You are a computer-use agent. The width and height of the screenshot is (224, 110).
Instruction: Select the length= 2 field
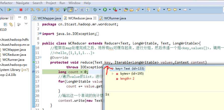click(x=127, y=79)
